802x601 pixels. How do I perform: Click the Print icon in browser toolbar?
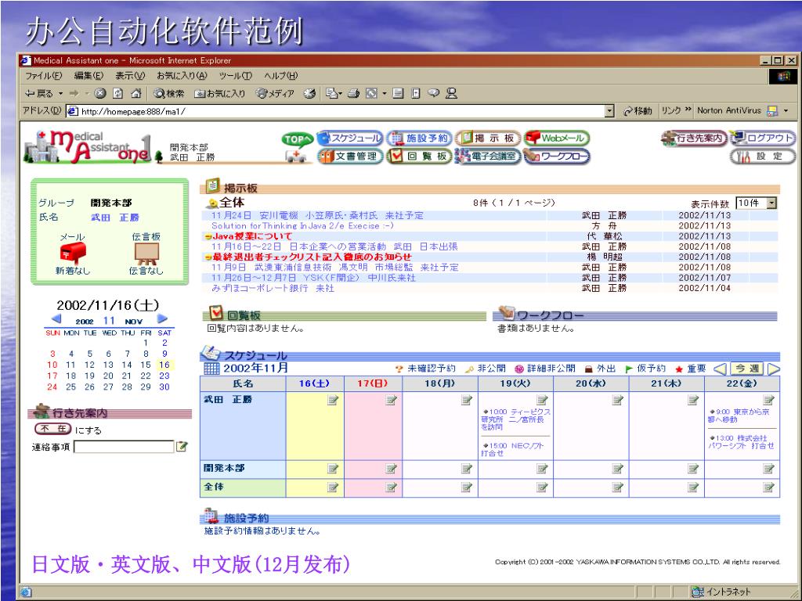353,93
